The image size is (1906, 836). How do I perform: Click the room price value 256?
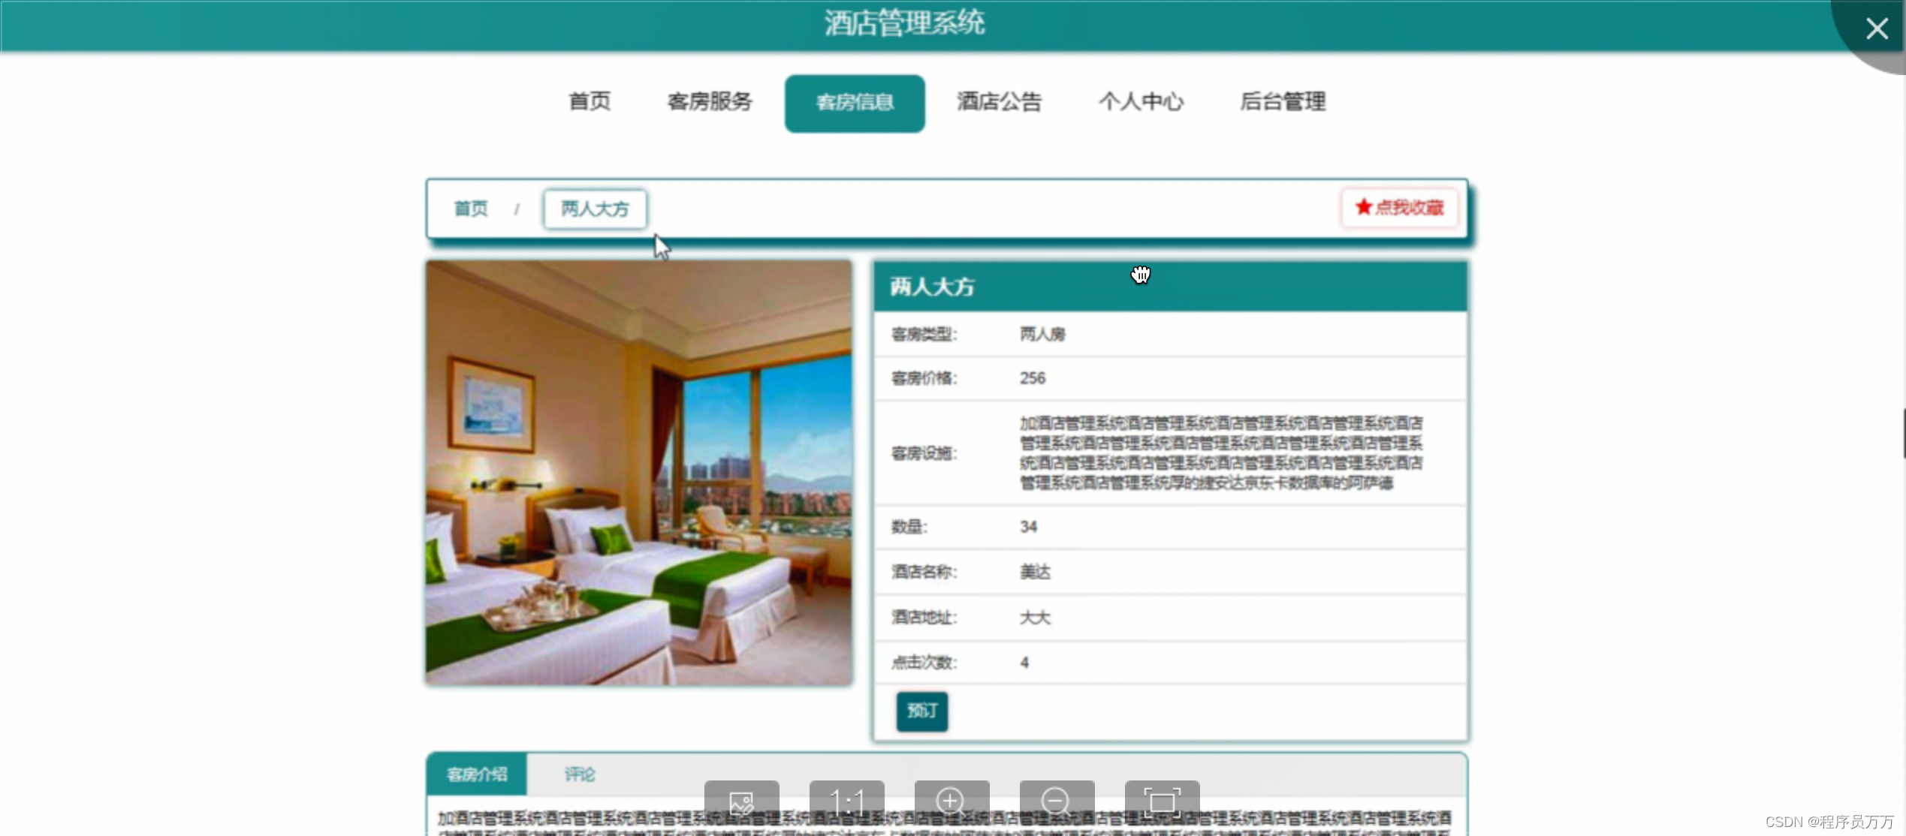click(1033, 378)
